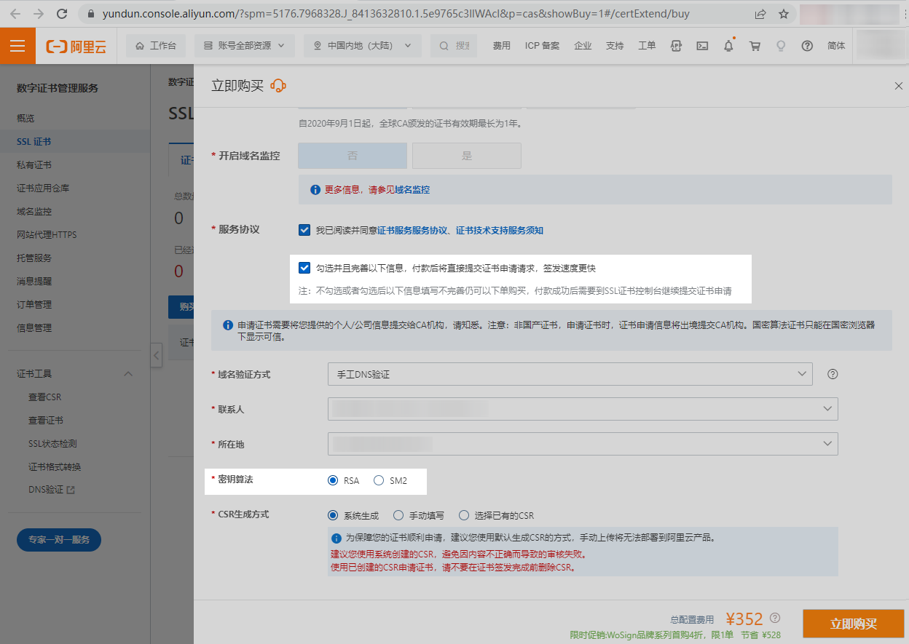Open the 中国内地（大陆） region selector
Viewport: 909px width, 644px height.
click(x=362, y=45)
